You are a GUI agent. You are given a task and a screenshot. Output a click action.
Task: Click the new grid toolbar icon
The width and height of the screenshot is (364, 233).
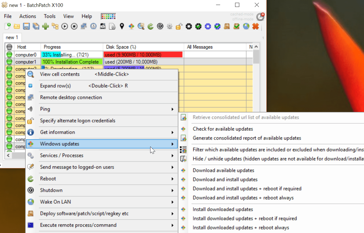pos(8,26)
